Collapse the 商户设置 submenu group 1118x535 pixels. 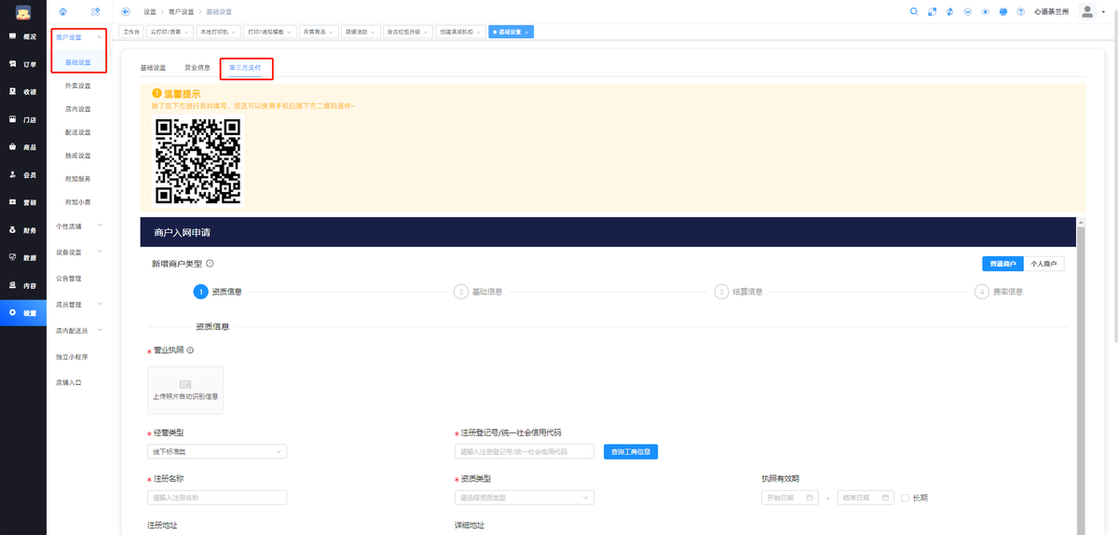[x=79, y=37]
